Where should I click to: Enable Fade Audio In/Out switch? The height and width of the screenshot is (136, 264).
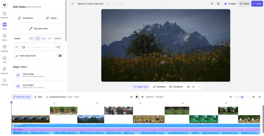click(60, 56)
